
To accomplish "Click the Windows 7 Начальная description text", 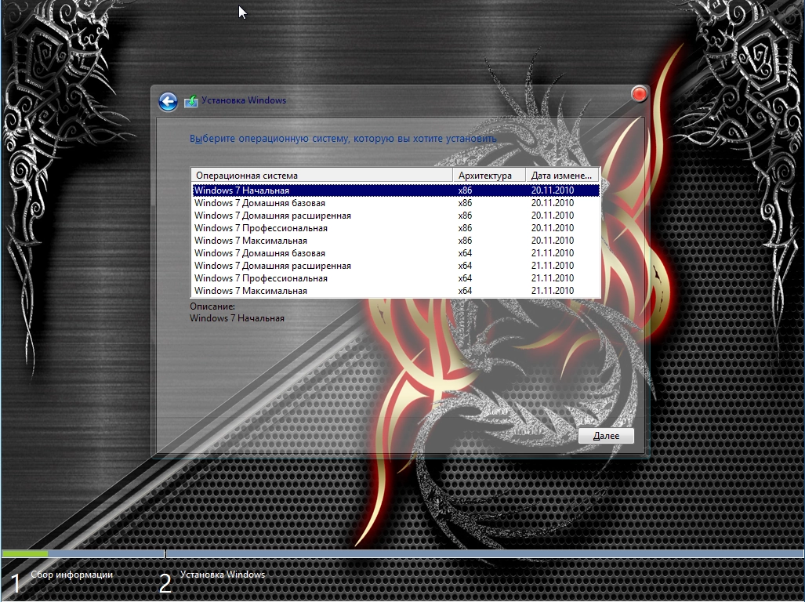I will point(237,318).
